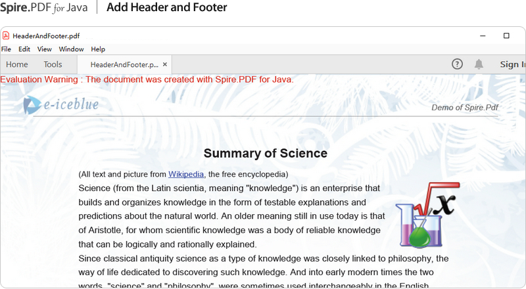
Task: Open the File menu
Action: 6,49
